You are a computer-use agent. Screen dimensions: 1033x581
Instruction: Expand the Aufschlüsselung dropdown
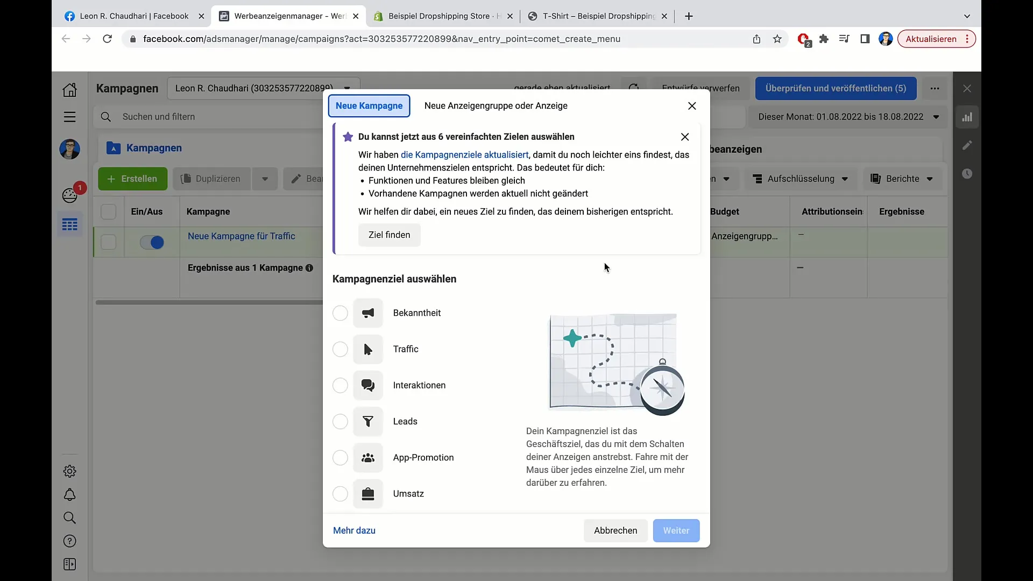(x=800, y=179)
